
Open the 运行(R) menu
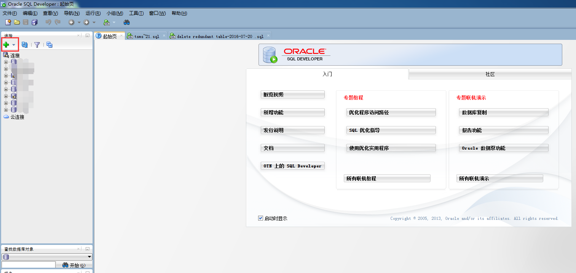click(93, 13)
